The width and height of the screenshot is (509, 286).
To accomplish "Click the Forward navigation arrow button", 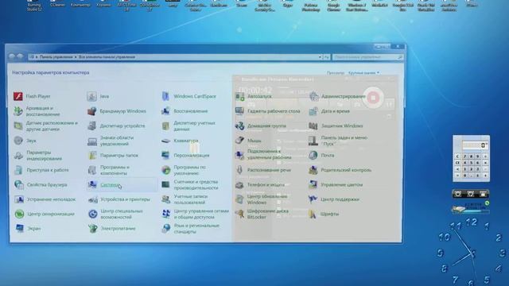I will (20, 56).
